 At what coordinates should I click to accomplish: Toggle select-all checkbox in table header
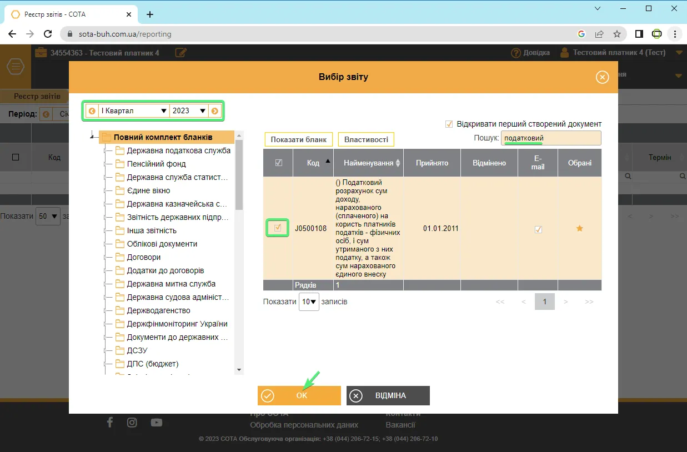click(278, 163)
